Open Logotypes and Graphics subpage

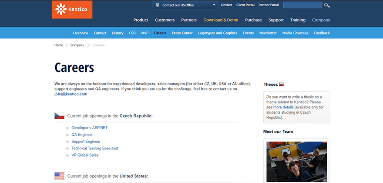(218, 33)
